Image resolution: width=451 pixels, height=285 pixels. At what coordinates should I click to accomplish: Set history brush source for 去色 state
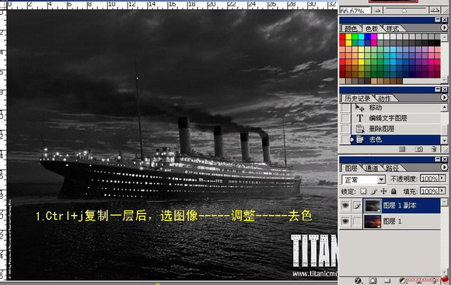(345, 139)
